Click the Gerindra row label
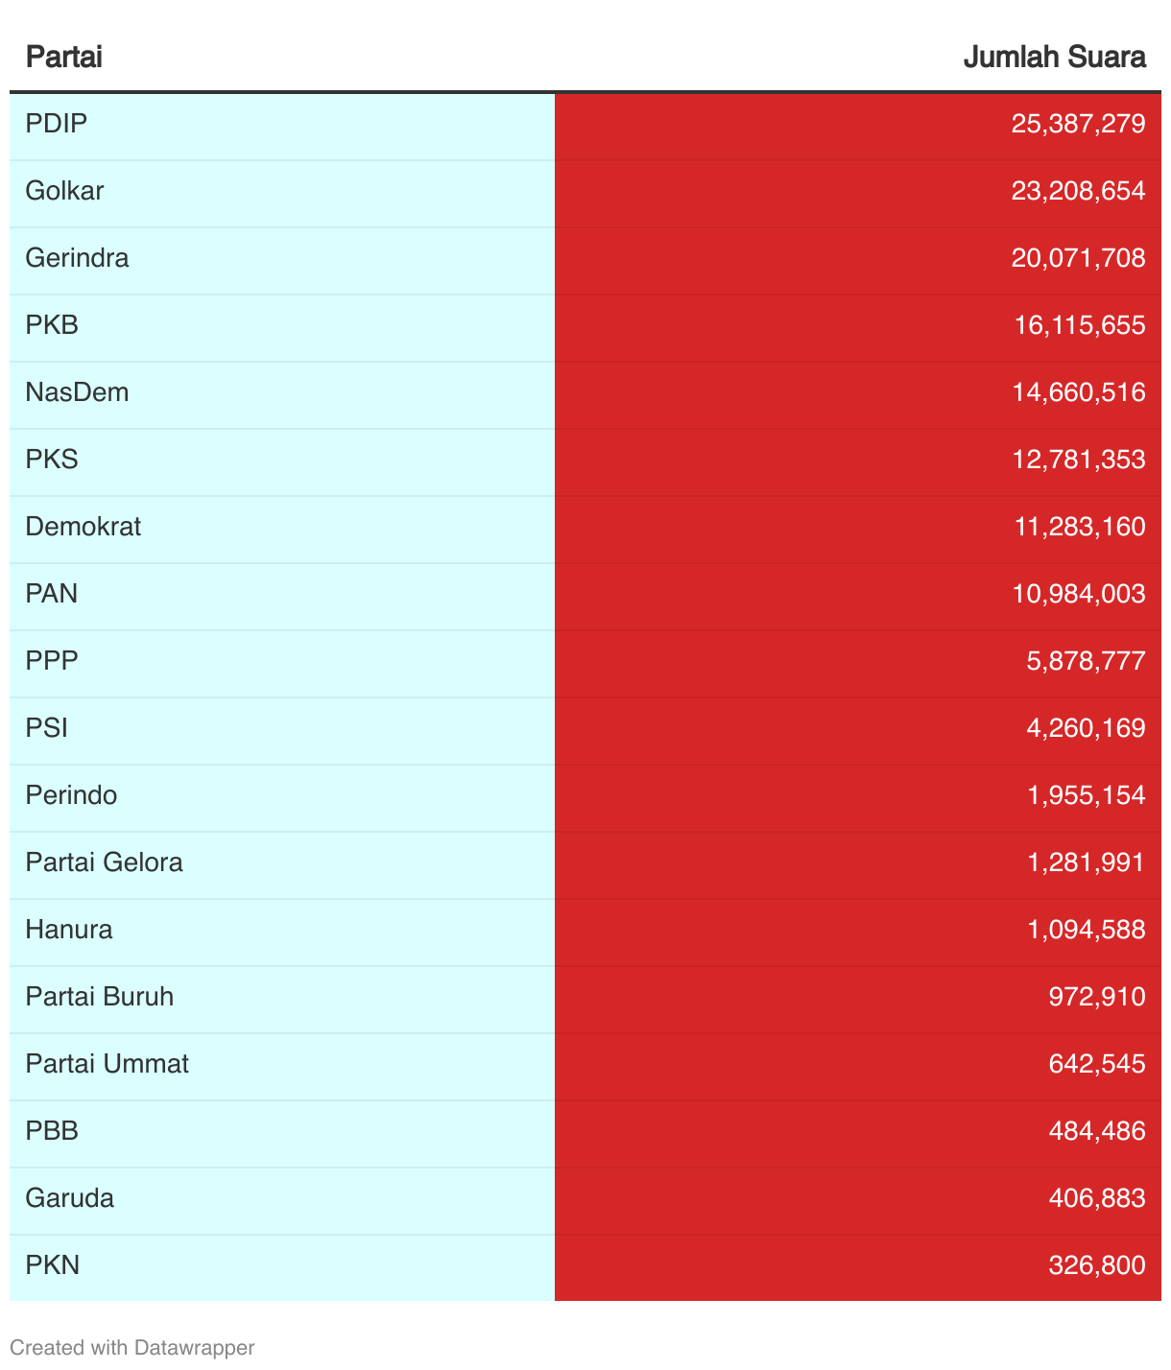This screenshot has width=1171, height=1370. pyautogui.click(x=77, y=258)
